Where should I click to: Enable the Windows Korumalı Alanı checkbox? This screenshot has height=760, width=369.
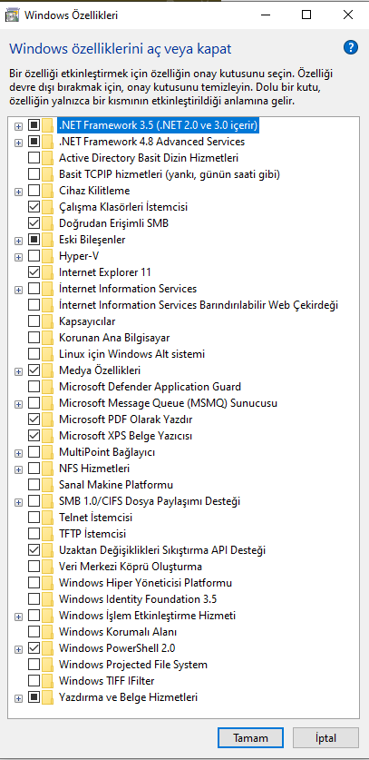click(x=34, y=632)
